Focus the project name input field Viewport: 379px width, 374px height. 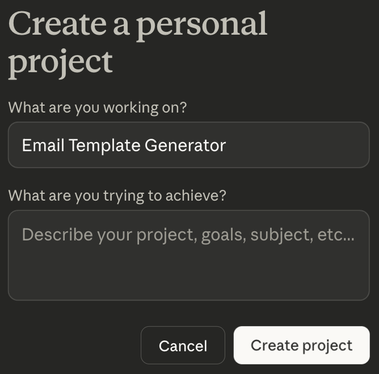pos(188,145)
